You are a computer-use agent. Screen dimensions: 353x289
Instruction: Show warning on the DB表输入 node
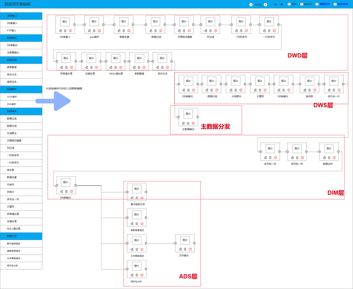[71, 30]
